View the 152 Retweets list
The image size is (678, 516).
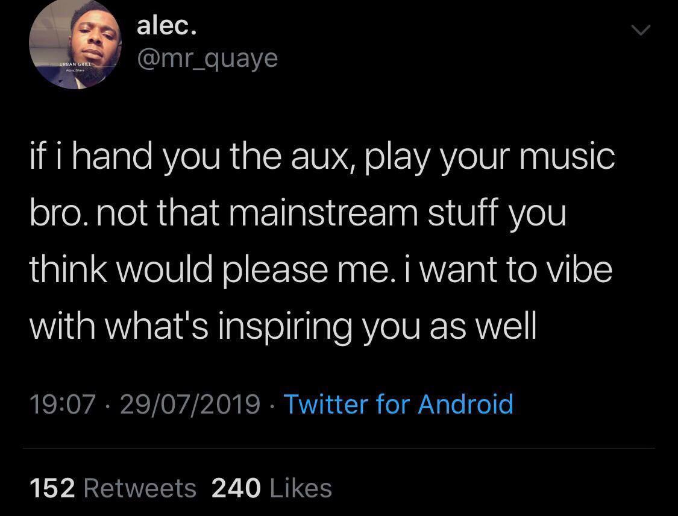coord(113,488)
